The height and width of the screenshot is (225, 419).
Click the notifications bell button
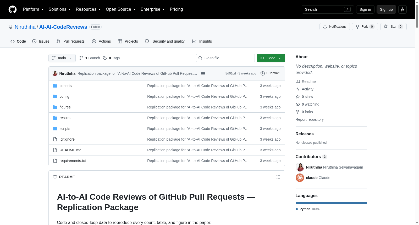[334, 27]
